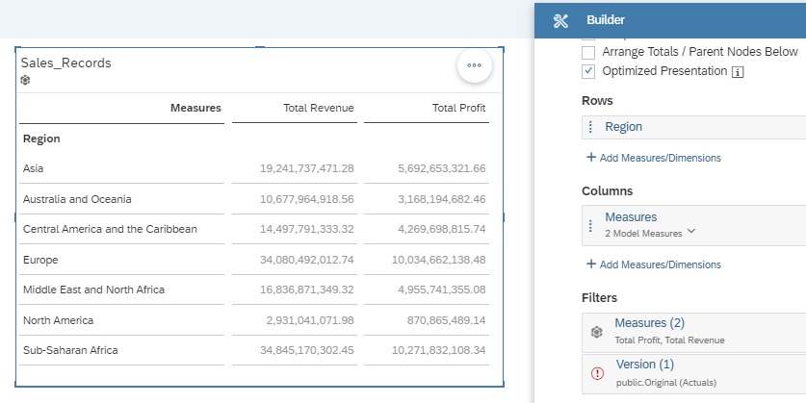The height and width of the screenshot is (403, 806).
Task: Uncheck Optimized Presentation checkbox
Action: [588, 71]
